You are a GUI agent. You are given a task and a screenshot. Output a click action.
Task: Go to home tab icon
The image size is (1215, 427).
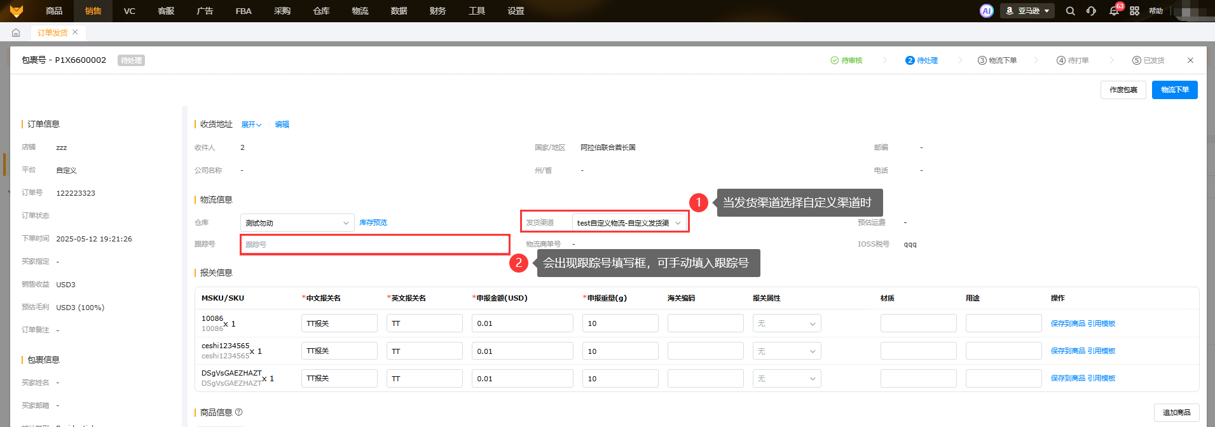[x=16, y=32]
